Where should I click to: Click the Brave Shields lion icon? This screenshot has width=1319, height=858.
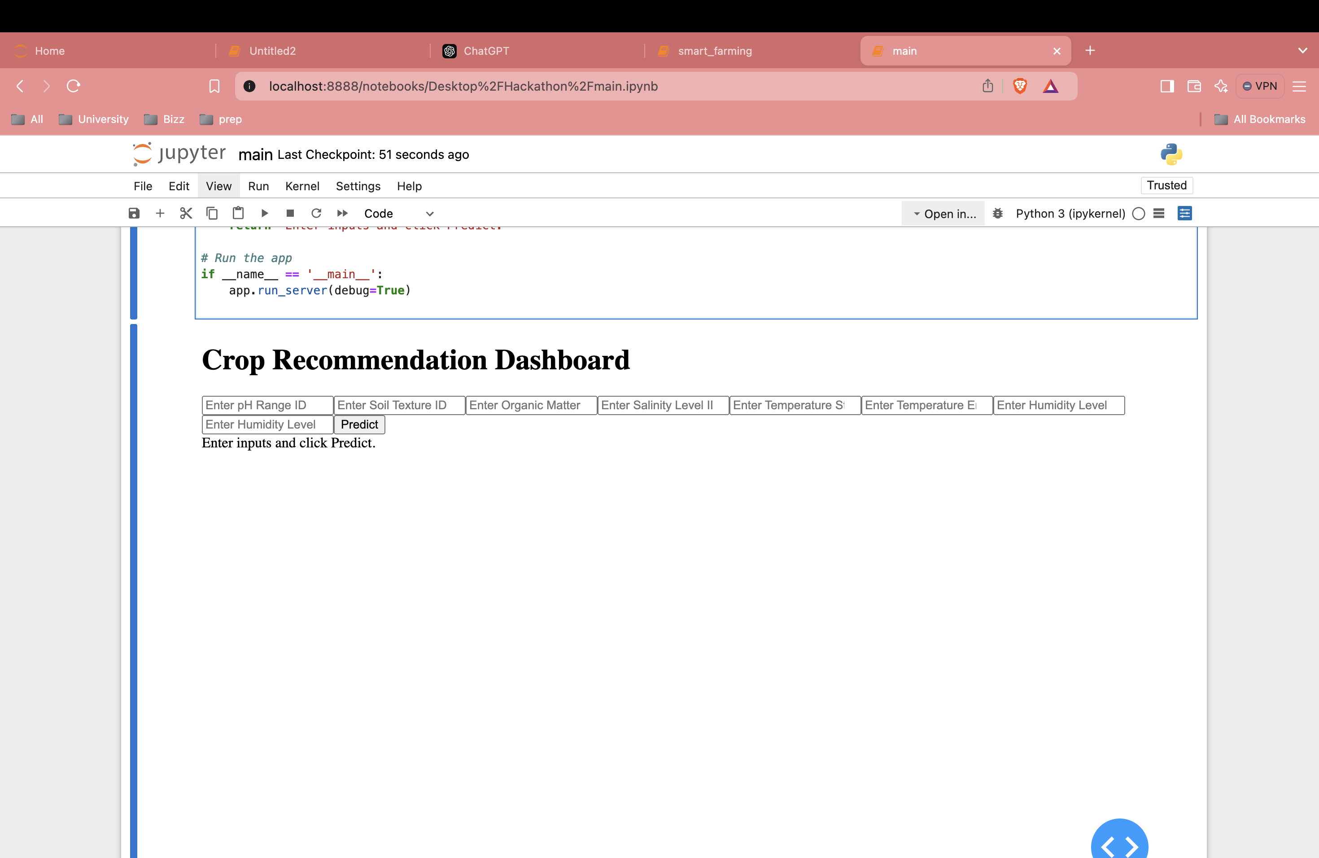pyautogui.click(x=1020, y=86)
